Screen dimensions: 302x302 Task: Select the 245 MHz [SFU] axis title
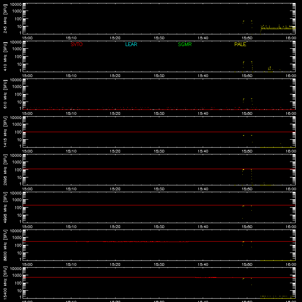click(x=5, y=18)
